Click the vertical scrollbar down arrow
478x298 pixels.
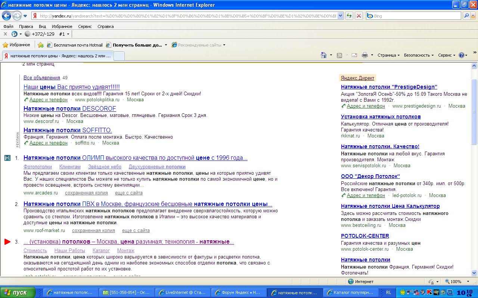tap(474, 273)
